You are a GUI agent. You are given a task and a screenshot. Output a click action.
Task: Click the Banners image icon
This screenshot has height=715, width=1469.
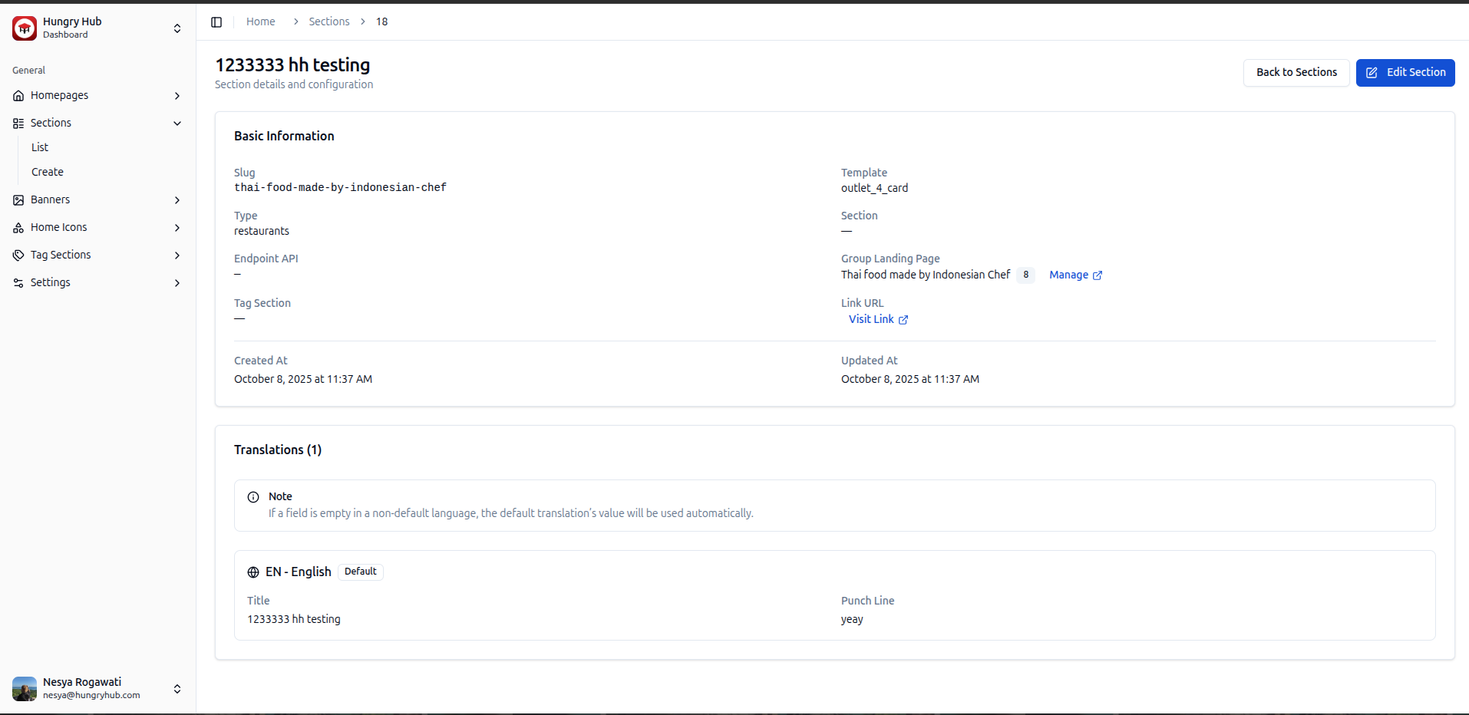click(18, 200)
